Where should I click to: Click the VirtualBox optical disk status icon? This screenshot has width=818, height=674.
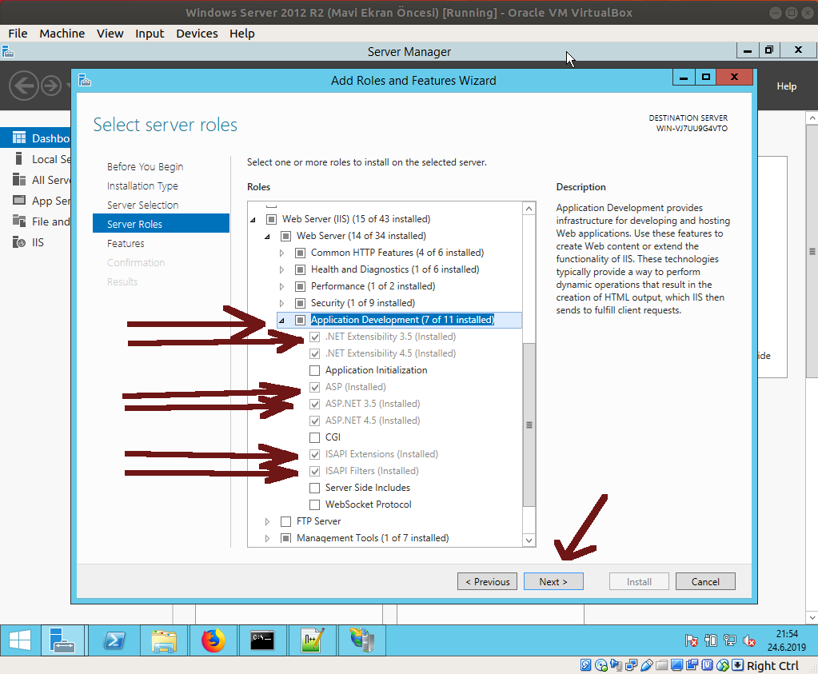point(601,665)
